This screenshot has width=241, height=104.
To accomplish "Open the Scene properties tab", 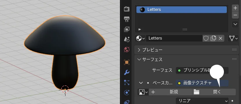I will pos(127,39).
